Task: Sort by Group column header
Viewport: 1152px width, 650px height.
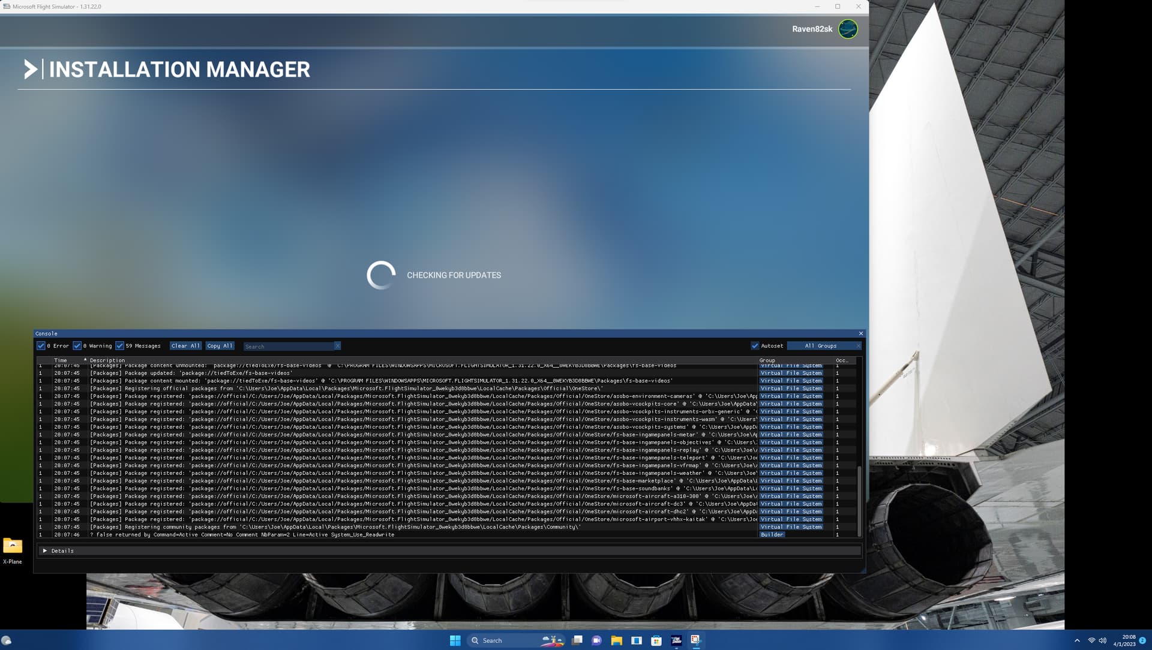Action: click(x=767, y=360)
